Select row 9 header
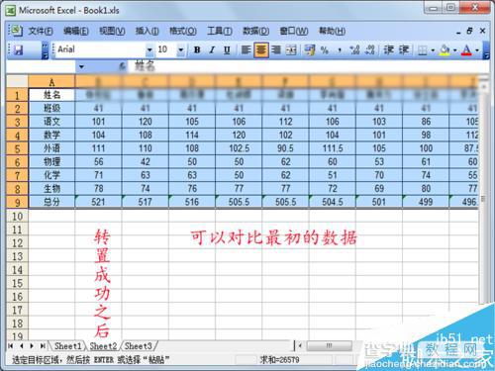This screenshot has width=495, height=371. click(17, 202)
